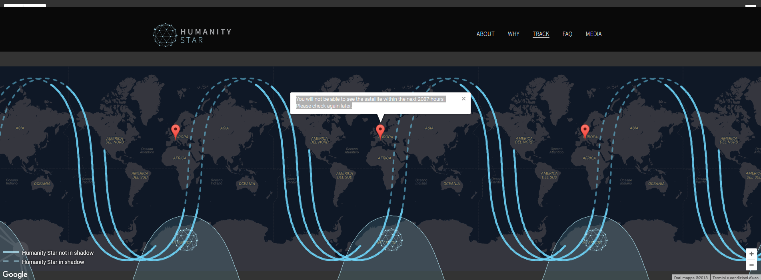Image resolution: width=761 pixels, height=280 pixels.
Task: Select the rightmost red location pin
Action: (585, 132)
